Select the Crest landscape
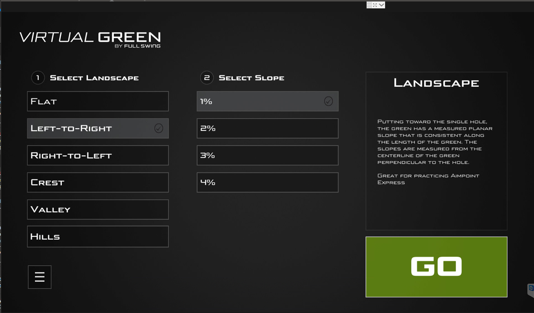 pyautogui.click(x=98, y=182)
